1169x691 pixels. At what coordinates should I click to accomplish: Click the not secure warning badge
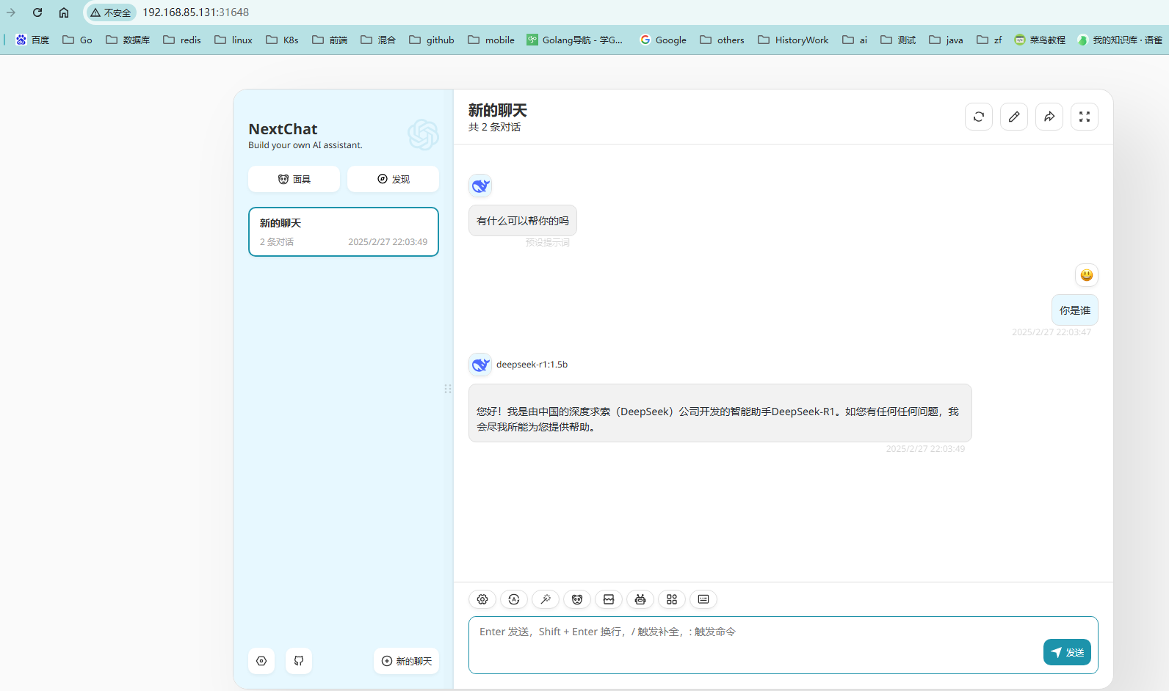(x=111, y=12)
